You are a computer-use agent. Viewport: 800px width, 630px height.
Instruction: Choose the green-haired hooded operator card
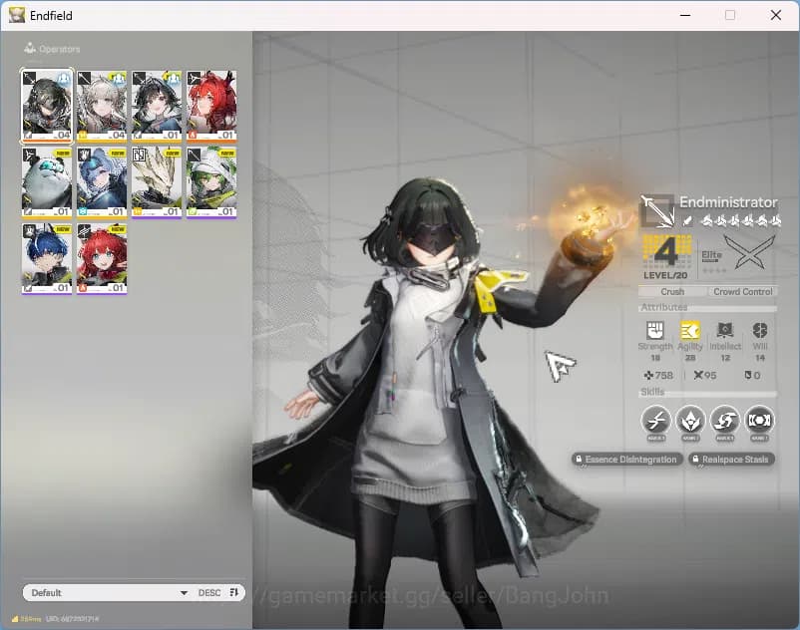211,181
